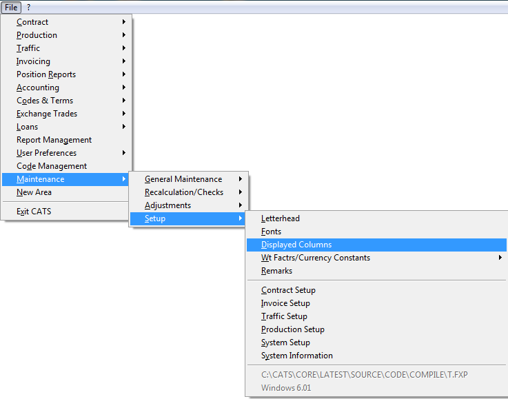
Task: Click the Adjustments submenu arrow
Action: [x=241, y=205]
